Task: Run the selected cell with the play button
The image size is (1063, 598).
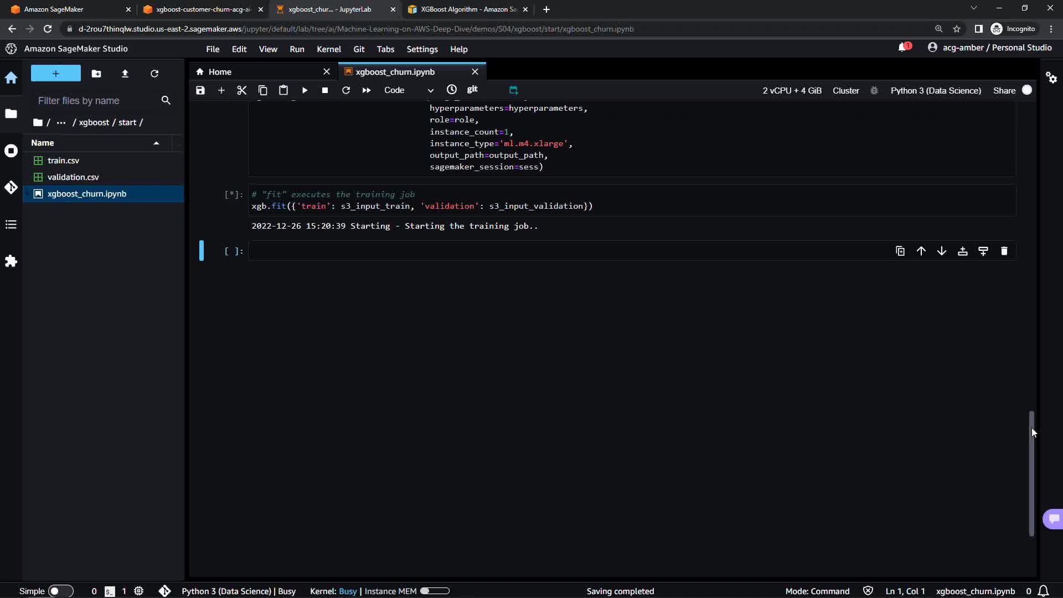Action: [x=305, y=90]
